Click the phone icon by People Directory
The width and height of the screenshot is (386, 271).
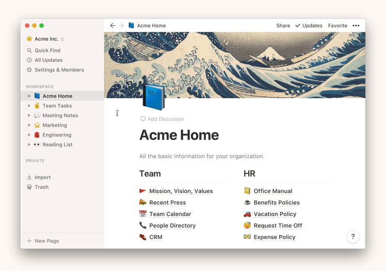(x=142, y=225)
